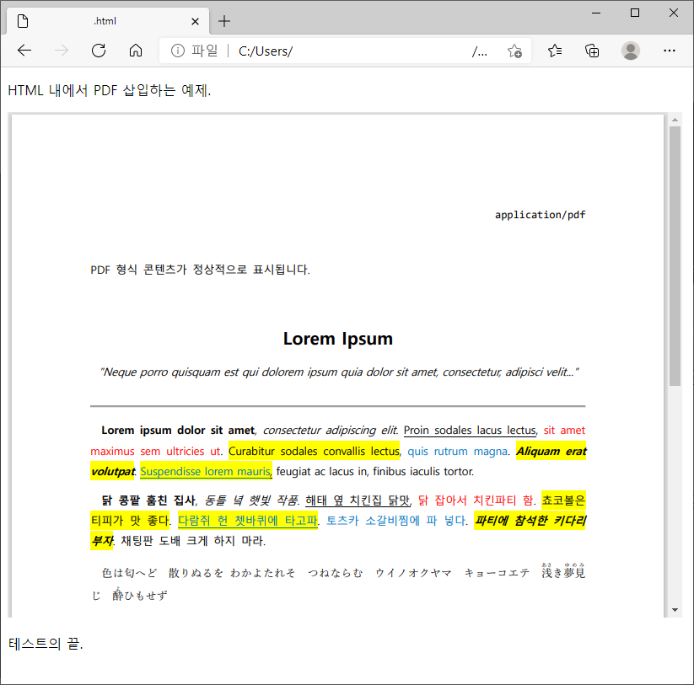Image resolution: width=694 pixels, height=685 pixels.
Task: Click bold '닭 콩팥 훔친 집사' text
Action: (x=148, y=500)
